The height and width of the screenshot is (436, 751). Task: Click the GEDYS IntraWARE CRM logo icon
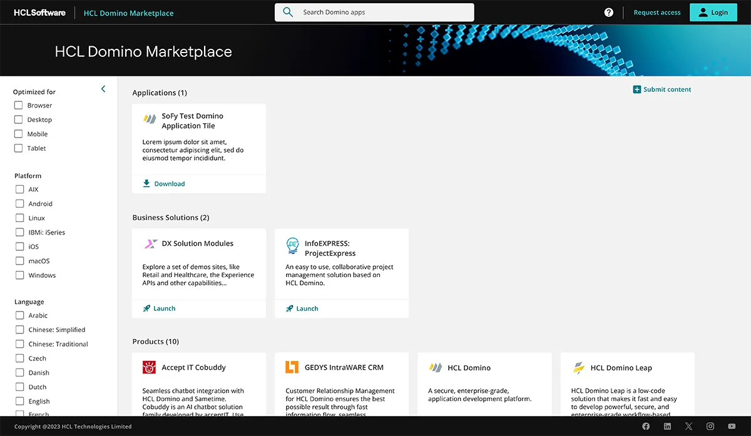(292, 367)
